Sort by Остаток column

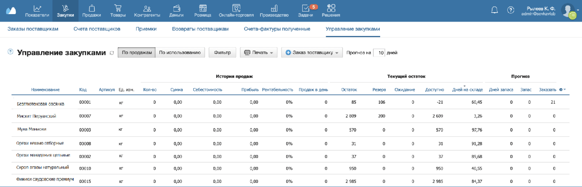[349, 90]
